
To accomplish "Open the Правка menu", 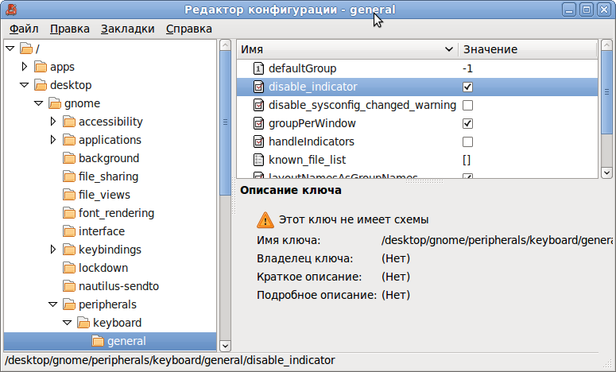I will 69,29.
